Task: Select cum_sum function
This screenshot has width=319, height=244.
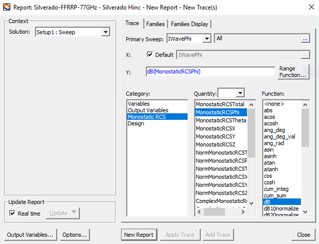Action: pyautogui.click(x=282, y=195)
